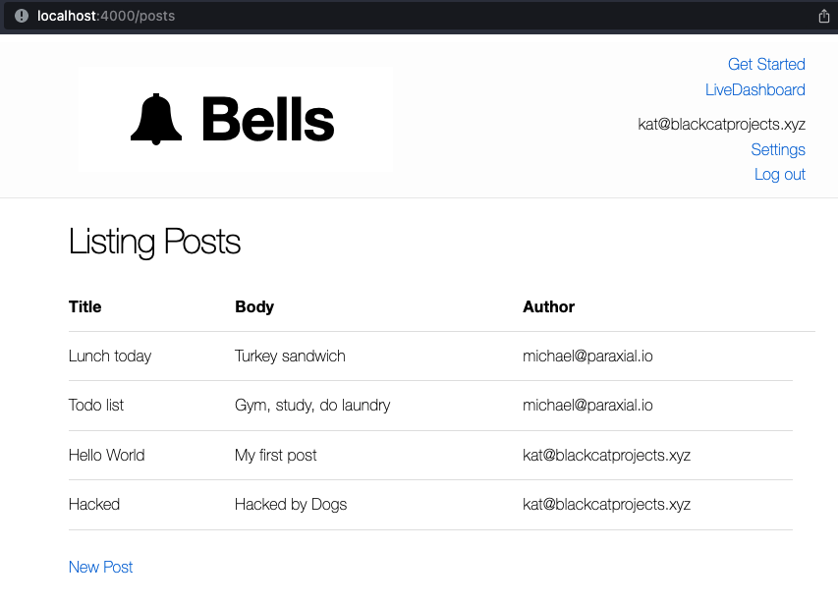
Task: Click the Body column header
Action: pyautogui.click(x=254, y=307)
